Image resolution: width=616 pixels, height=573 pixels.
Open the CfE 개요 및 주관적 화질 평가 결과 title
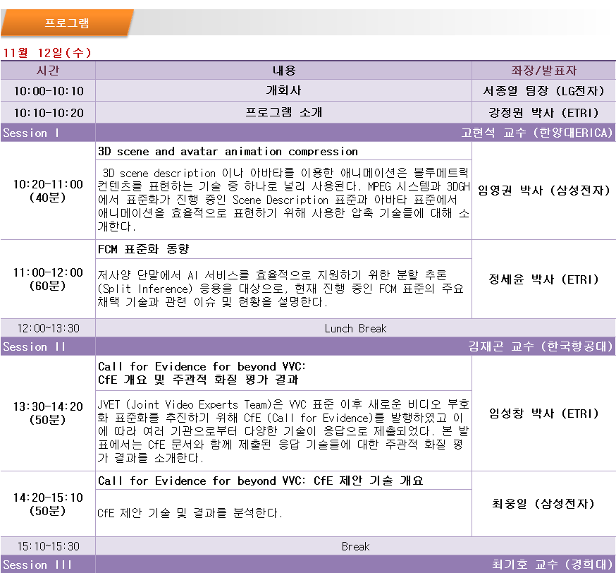pos(198,380)
